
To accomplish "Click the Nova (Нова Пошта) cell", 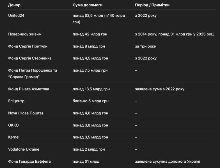I will (26, 113).
